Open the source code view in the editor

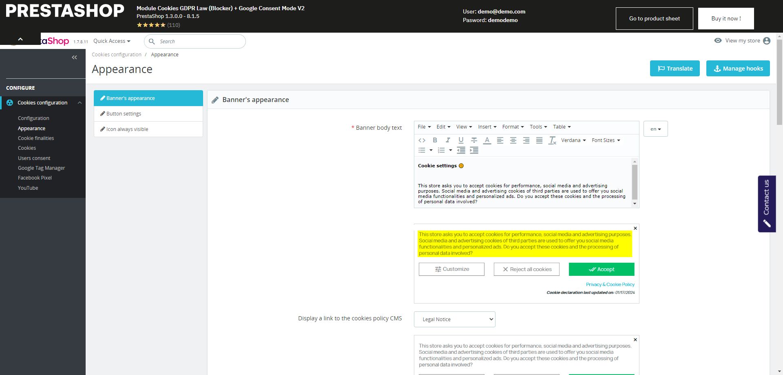coord(422,140)
